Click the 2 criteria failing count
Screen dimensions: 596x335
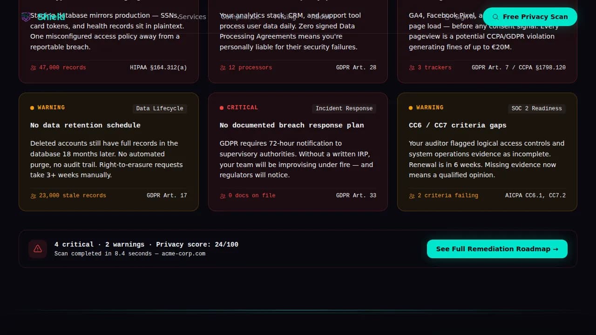click(448, 195)
